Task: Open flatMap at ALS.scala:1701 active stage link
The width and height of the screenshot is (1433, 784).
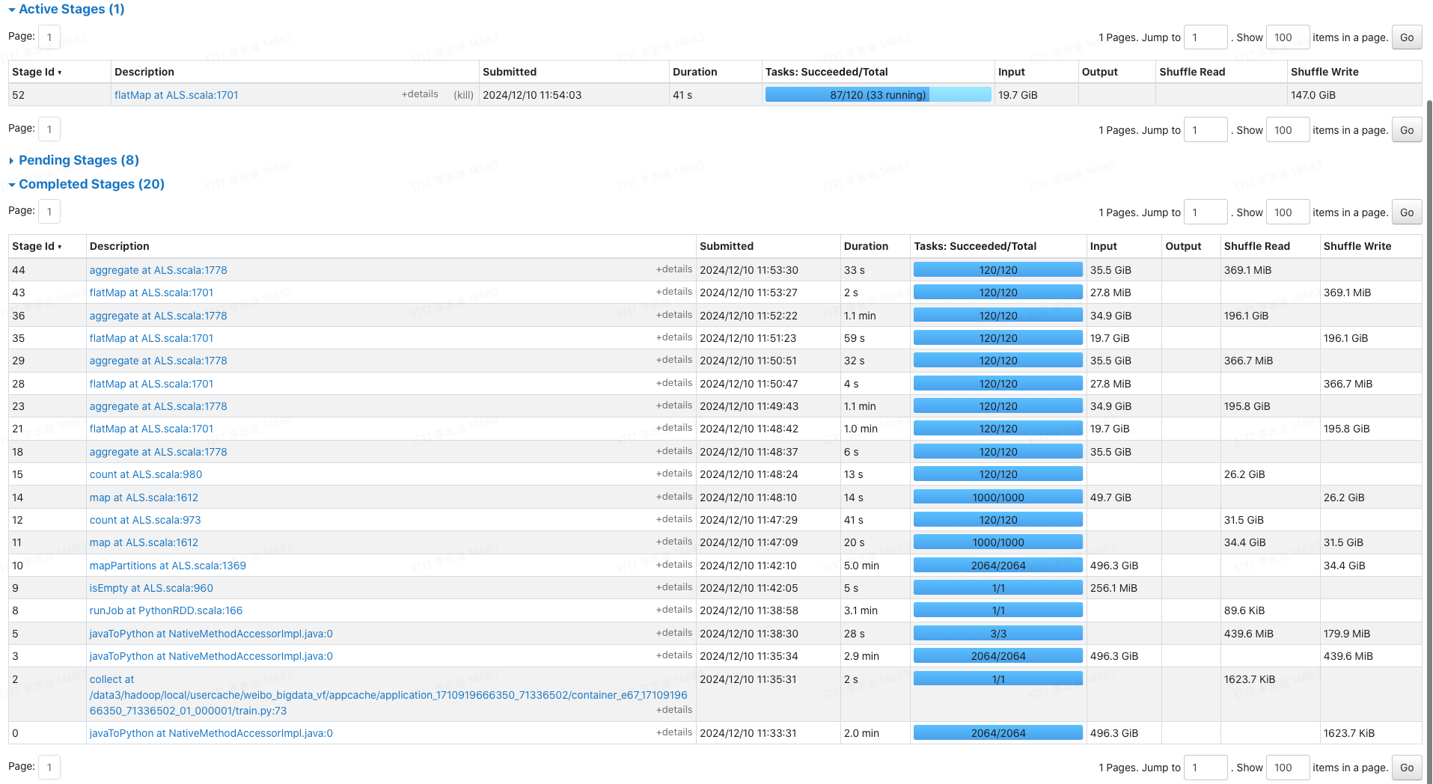Action: point(176,95)
